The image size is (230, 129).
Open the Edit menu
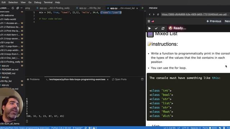tap(4, 3)
